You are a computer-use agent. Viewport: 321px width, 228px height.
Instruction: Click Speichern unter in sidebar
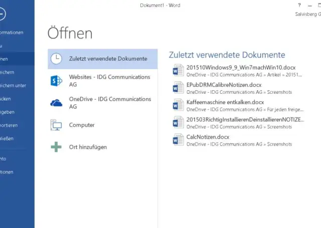(x=17, y=86)
